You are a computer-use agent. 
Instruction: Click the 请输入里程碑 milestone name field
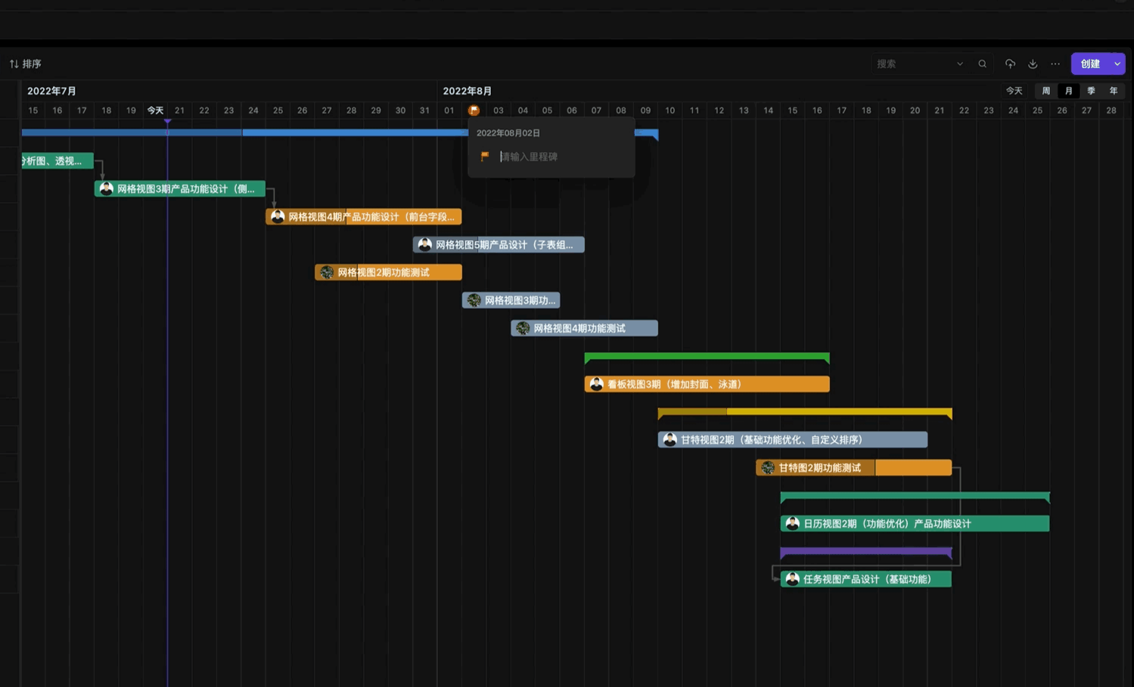[560, 156]
